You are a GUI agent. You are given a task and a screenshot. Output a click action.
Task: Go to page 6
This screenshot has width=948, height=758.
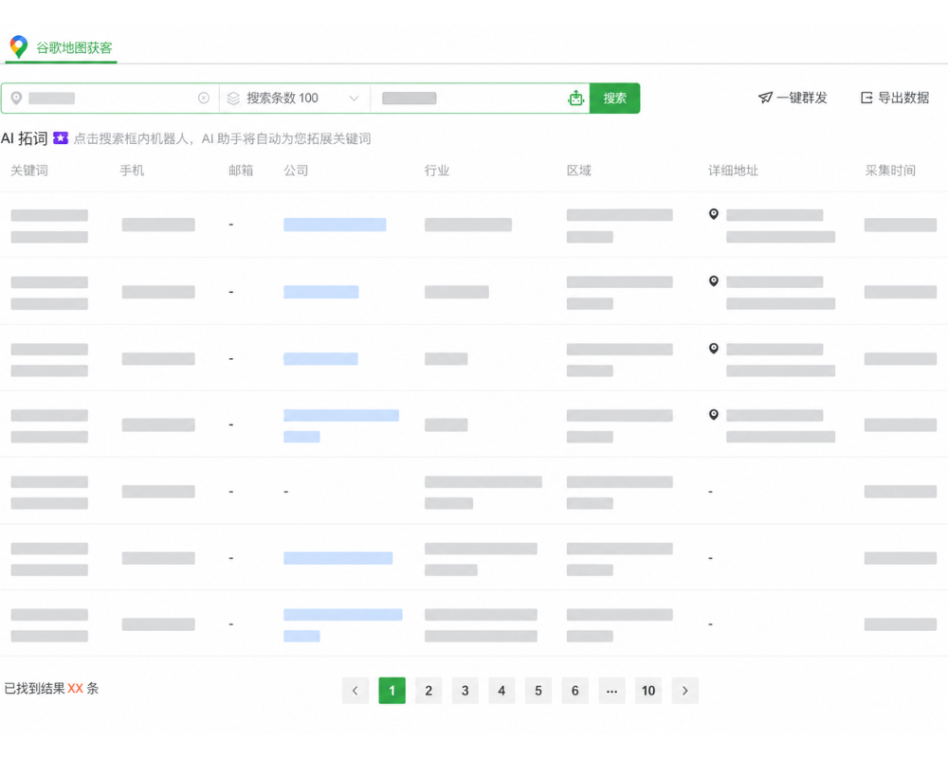pyautogui.click(x=575, y=691)
